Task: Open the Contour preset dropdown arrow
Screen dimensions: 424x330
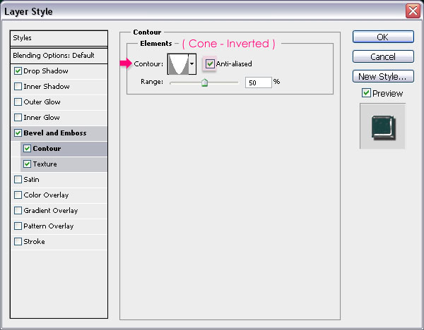Action: point(192,64)
